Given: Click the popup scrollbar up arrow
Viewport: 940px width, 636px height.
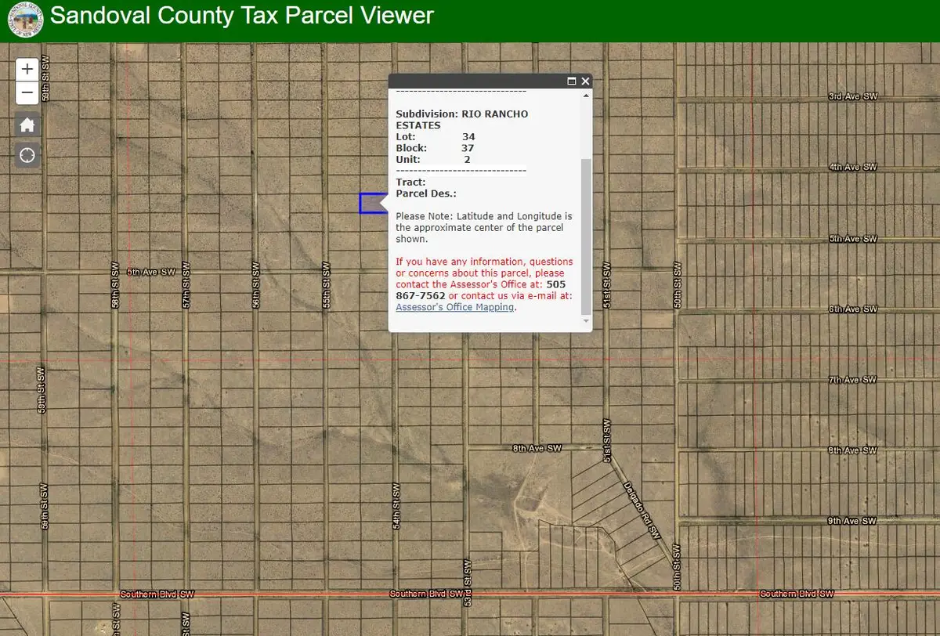Looking at the screenshot, I should click(x=586, y=96).
